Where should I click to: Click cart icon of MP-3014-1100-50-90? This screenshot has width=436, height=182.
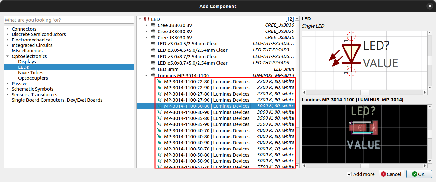point(160,161)
